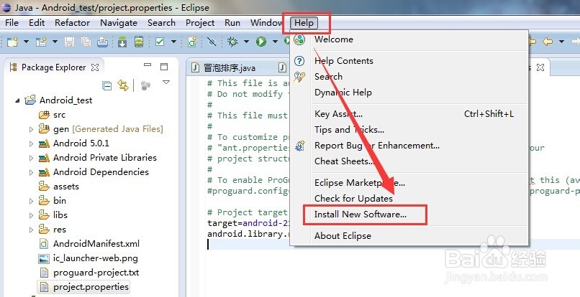Screen dimensions: 580x297
Task: Expand the Android 5.0.1 library node
Action: point(31,143)
